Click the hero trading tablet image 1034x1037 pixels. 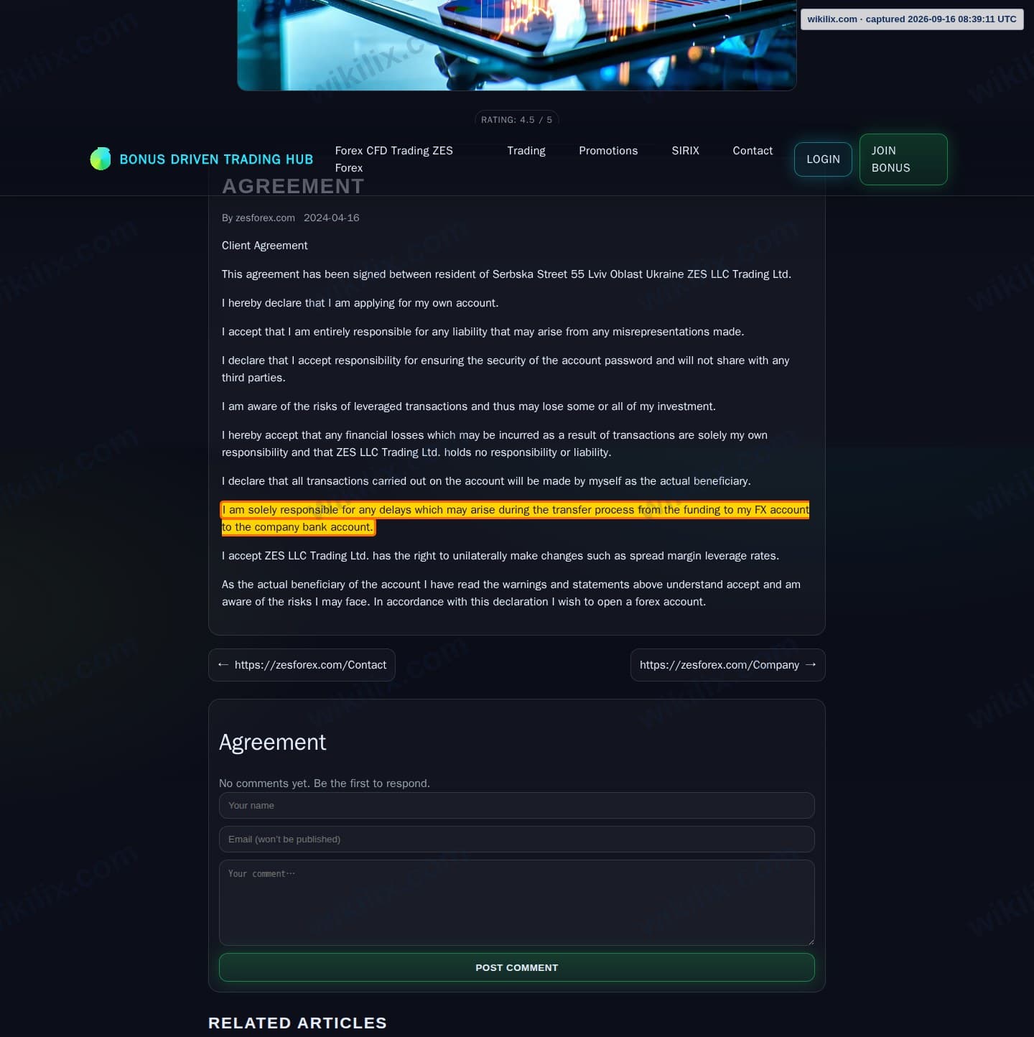pyautogui.click(x=516, y=45)
